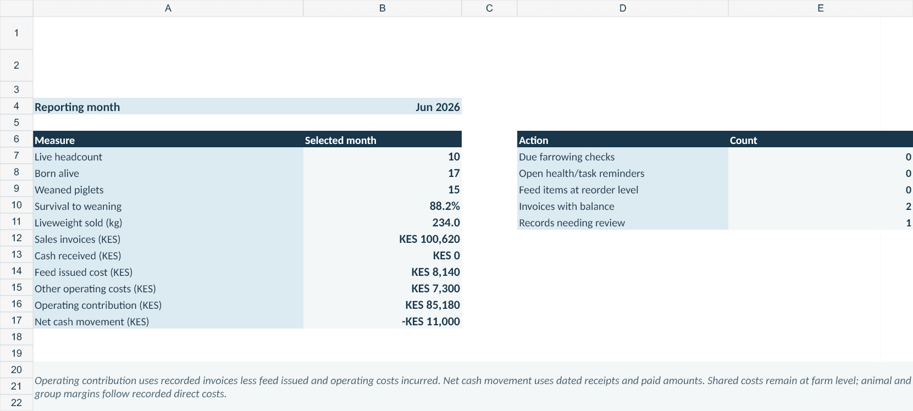Click the 'Feed items at reorder level' cell
The image size is (913, 411).
coord(623,188)
